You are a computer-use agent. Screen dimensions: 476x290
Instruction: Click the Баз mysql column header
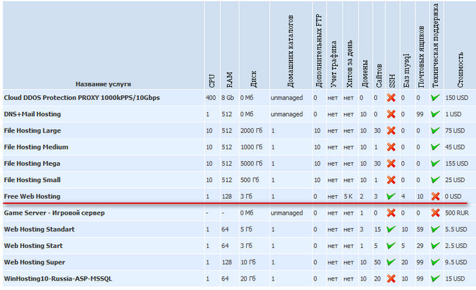pyautogui.click(x=406, y=71)
